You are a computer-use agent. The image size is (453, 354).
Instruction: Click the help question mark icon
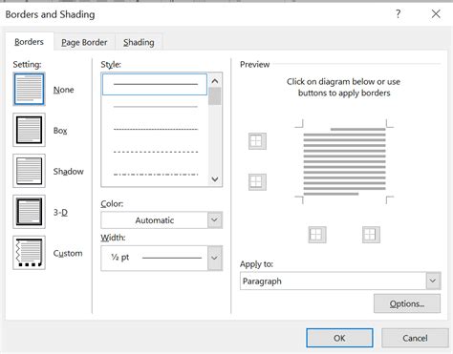[x=398, y=13]
